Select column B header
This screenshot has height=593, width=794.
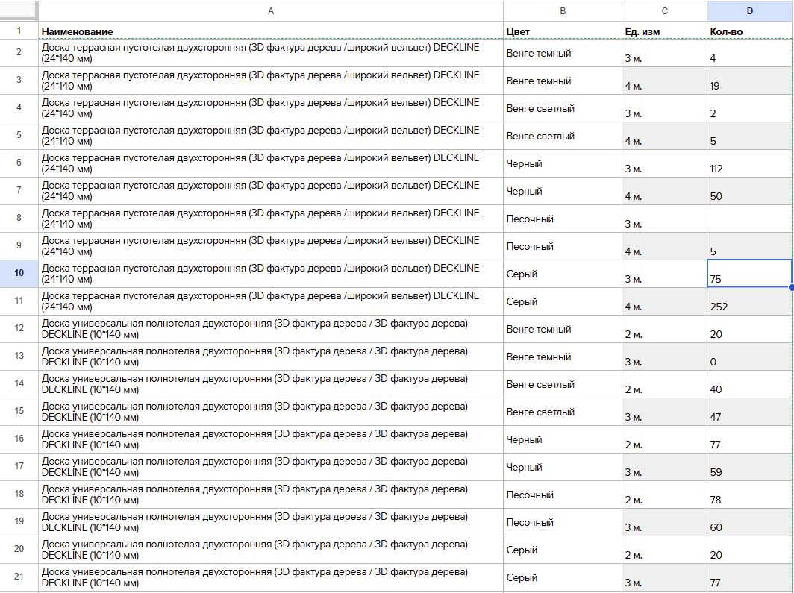pyautogui.click(x=563, y=11)
